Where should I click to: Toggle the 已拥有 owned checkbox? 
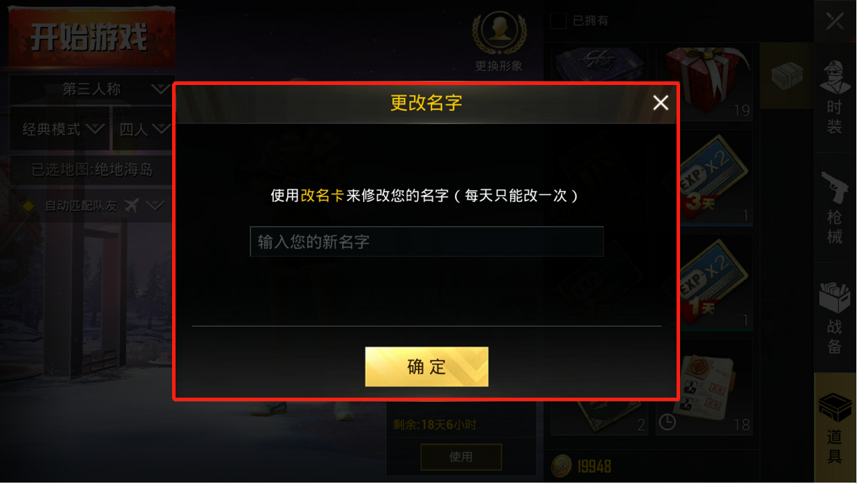[558, 20]
